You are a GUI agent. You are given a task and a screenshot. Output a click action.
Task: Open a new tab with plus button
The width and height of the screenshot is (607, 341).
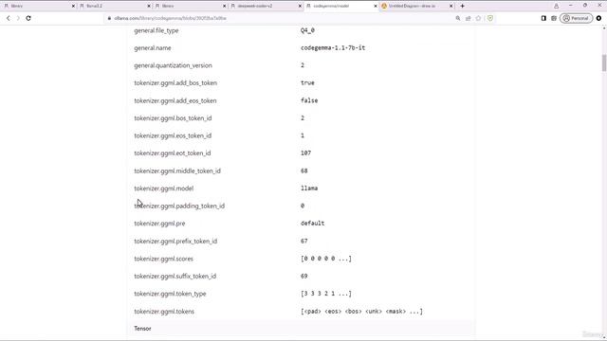coord(462,6)
